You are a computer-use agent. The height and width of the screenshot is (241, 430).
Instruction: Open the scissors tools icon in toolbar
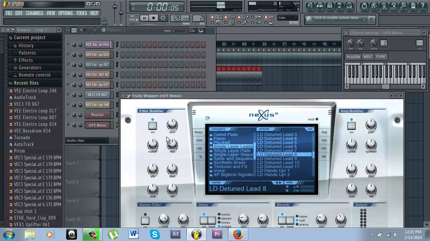coord(394,6)
